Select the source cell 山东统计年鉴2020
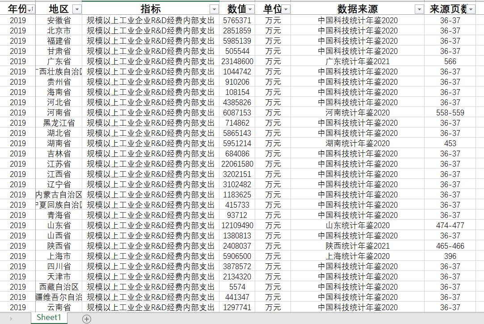484x324 pixels. point(358,226)
